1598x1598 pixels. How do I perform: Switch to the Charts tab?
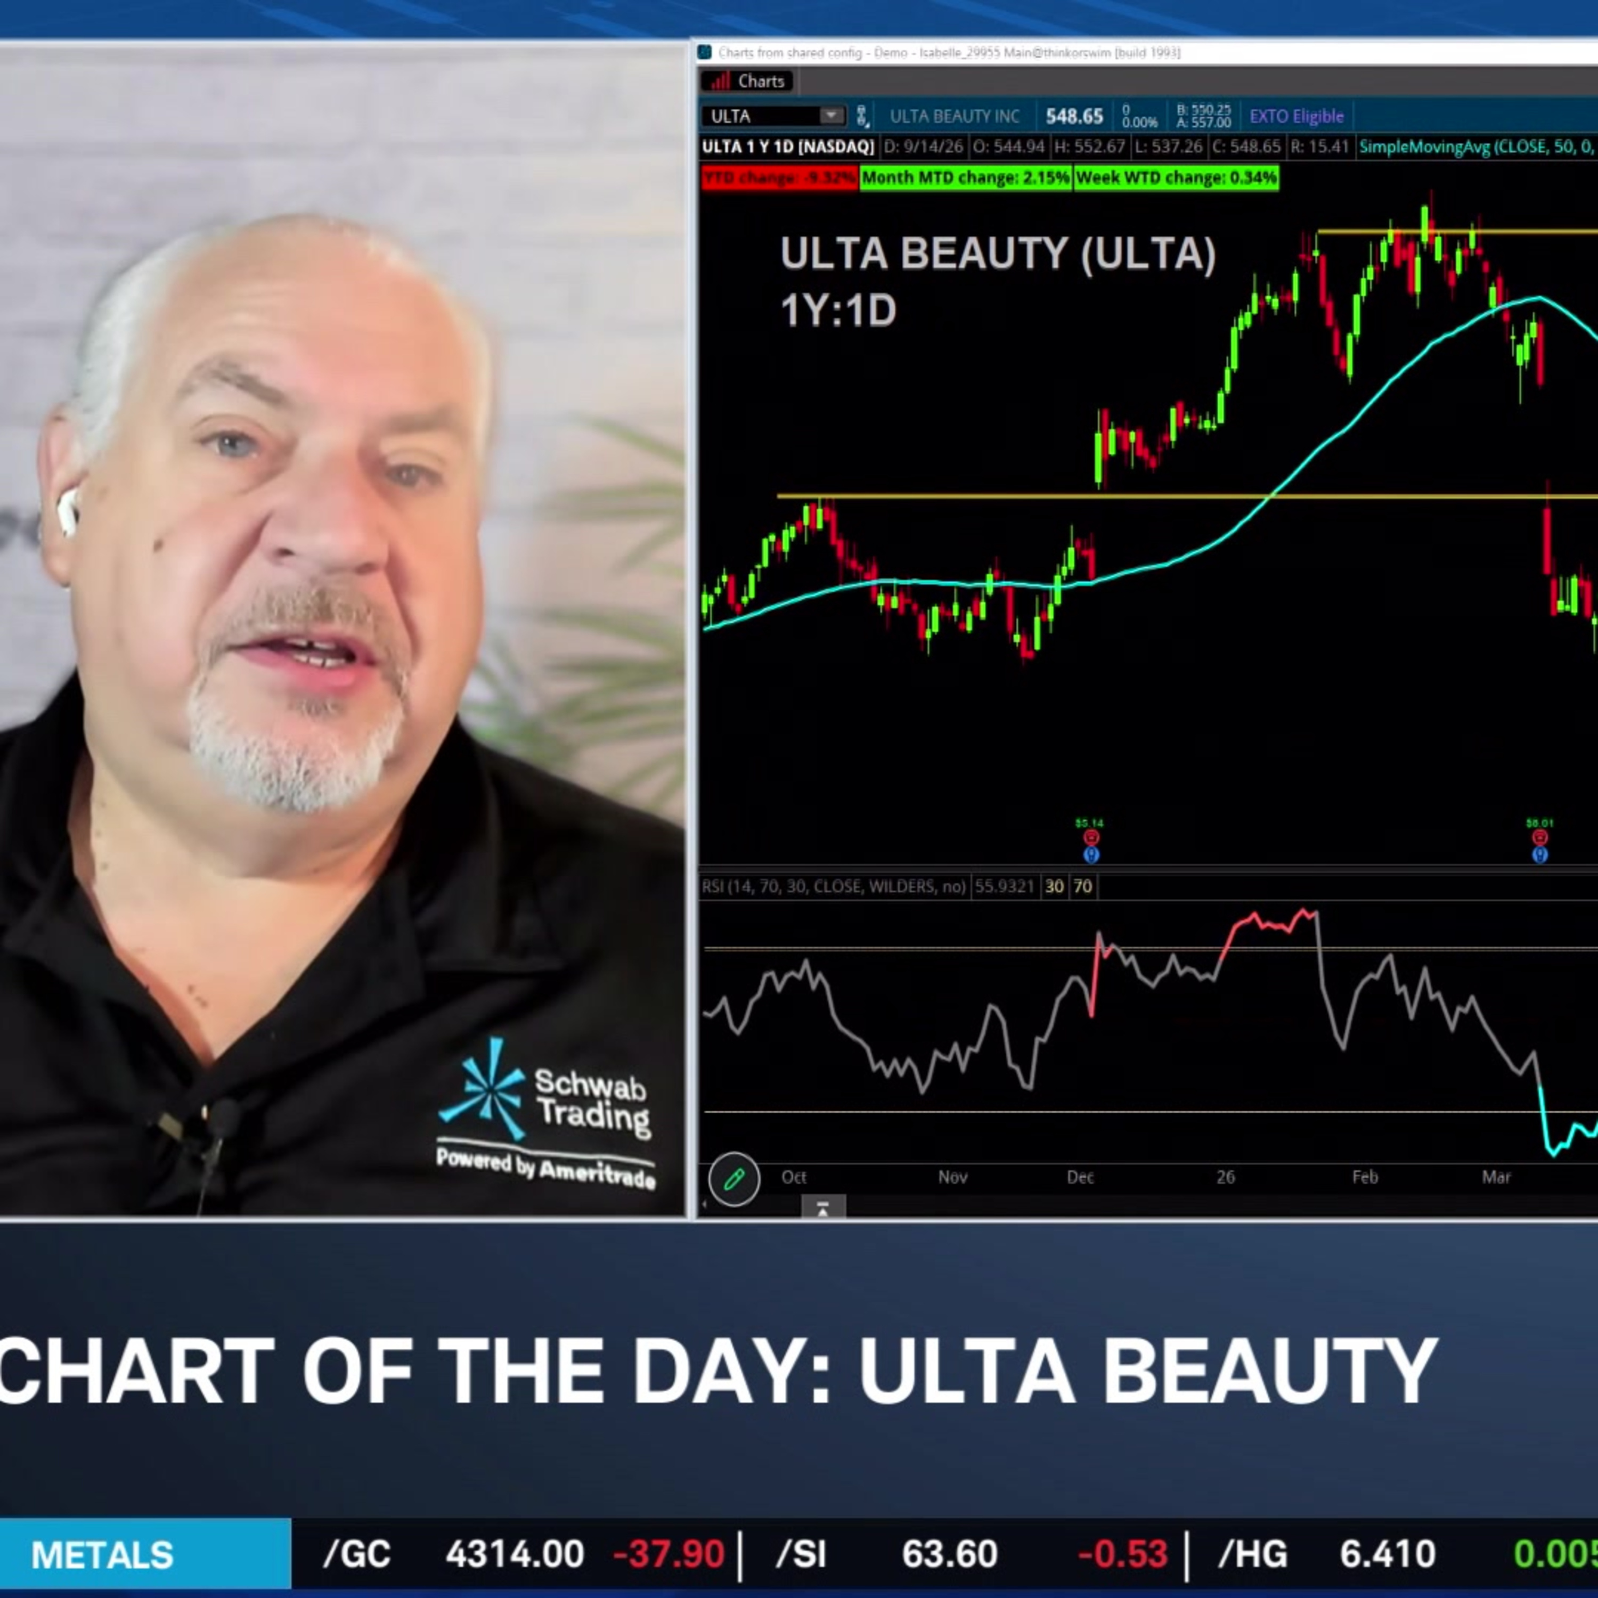pos(748,81)
